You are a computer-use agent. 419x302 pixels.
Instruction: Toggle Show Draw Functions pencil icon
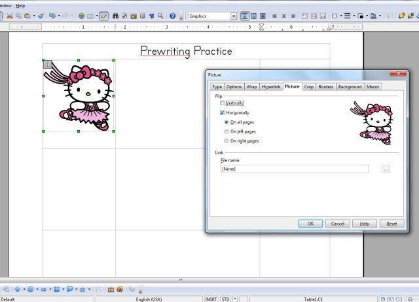103,16
